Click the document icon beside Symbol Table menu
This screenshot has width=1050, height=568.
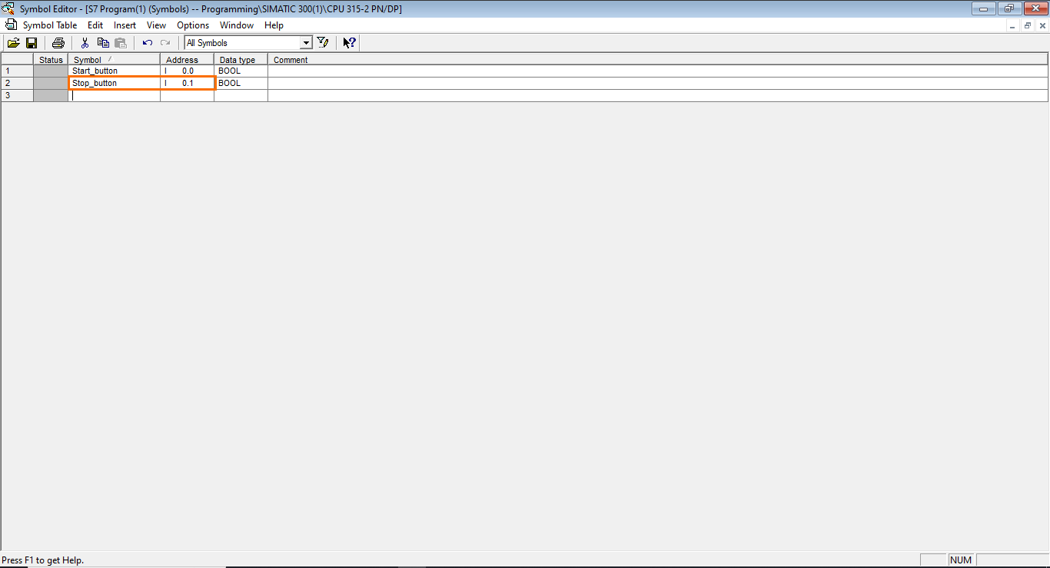pyautogui.click(x=11, y=25)
